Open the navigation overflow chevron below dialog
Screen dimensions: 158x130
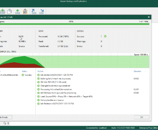point(8,123)
